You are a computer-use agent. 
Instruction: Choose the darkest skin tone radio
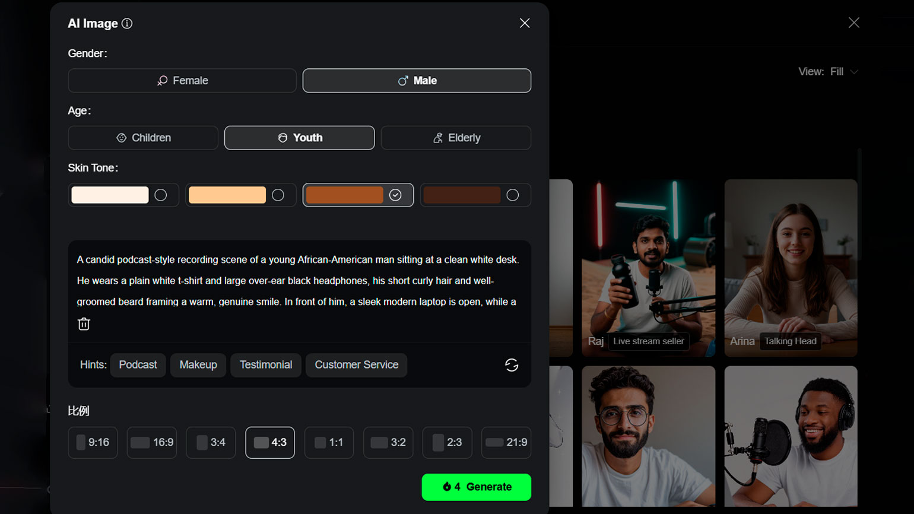click(512, 195)
